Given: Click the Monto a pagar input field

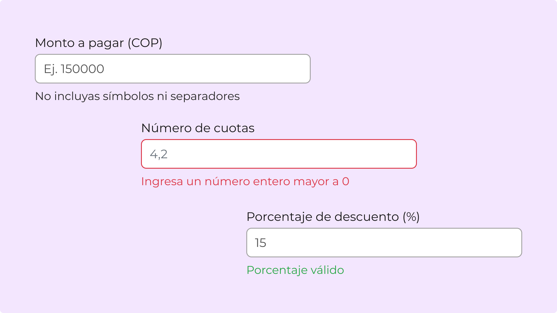Looking at the screenshot, I should tap(173, 69).
